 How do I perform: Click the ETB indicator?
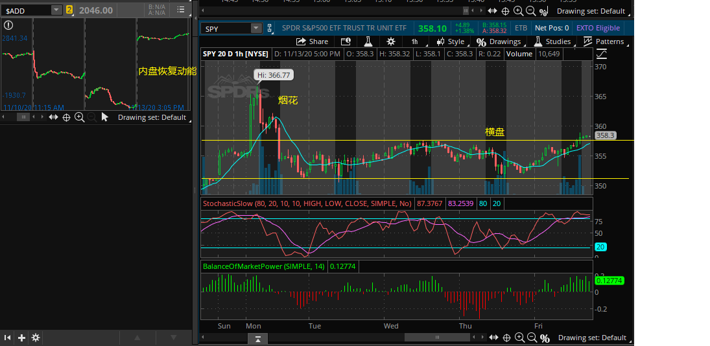pyautogui.click(x=521, y=28)
